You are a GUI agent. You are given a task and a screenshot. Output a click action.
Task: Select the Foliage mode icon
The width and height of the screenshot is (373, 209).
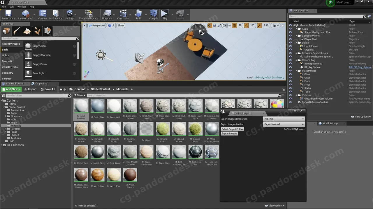(37, 31)
